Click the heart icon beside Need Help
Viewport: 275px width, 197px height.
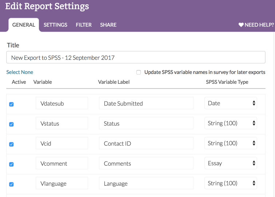[241, 25]
